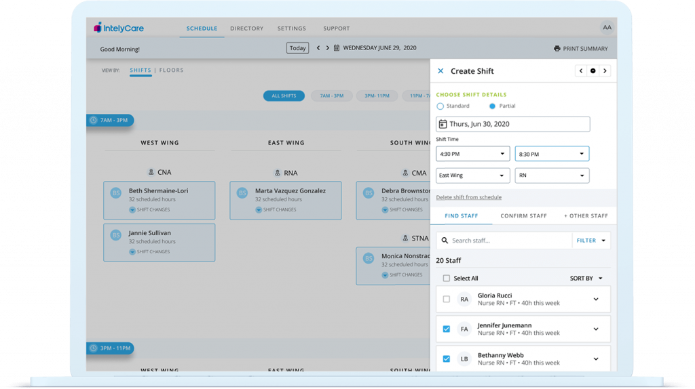Switch to the Confirm Staff tab
The height and width of the screenshot is (389, 695).
pos(523,216)
